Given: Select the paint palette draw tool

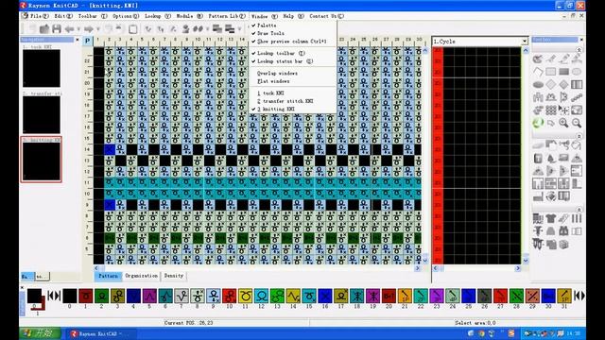Looking at the screenshot, I should click(538, 59).
